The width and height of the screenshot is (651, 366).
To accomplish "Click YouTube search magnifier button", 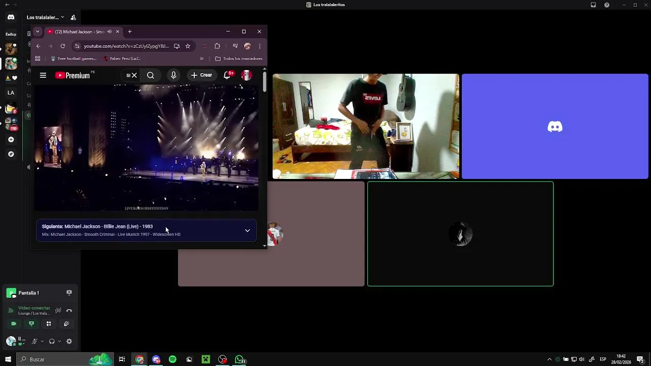I will (151, 75).
